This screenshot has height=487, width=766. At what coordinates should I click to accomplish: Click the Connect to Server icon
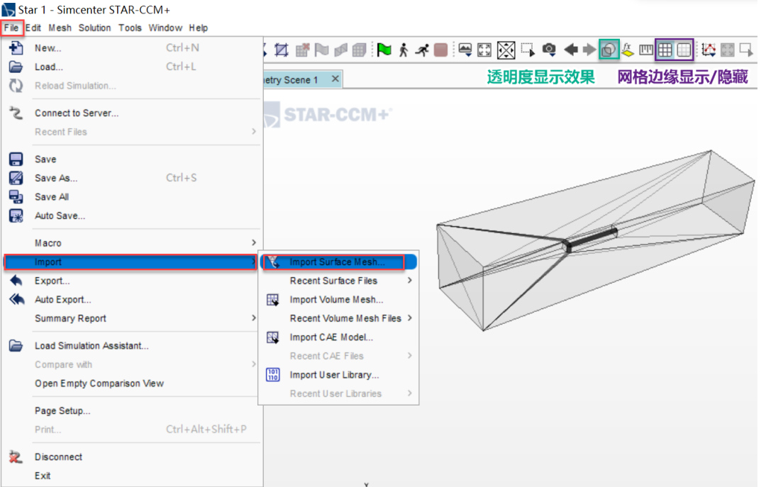[16, 113]
